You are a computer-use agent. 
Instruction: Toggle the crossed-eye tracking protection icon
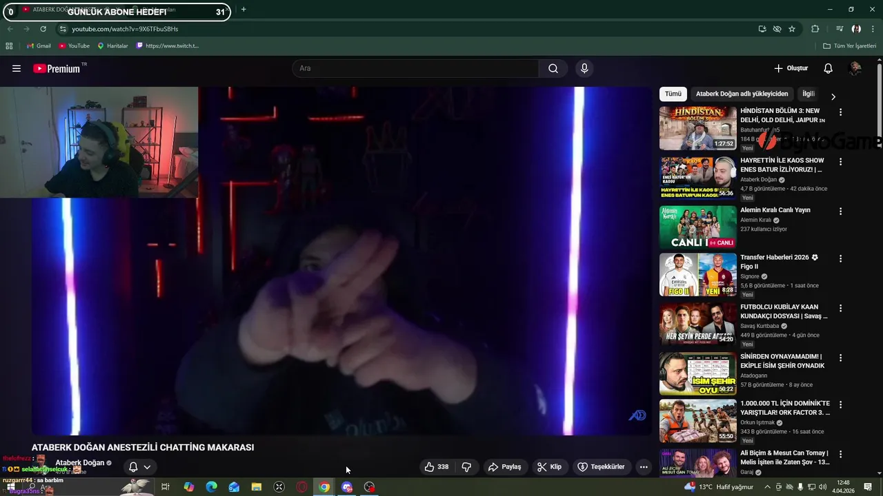click(x=777, y=29)
